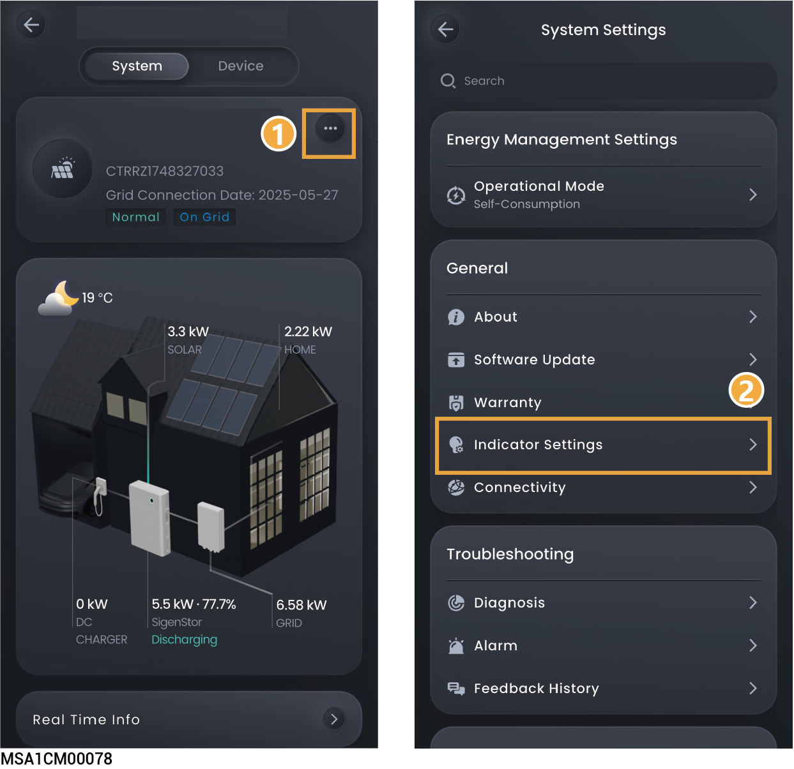Open the Feedback History entry

[x=604, y=689]
